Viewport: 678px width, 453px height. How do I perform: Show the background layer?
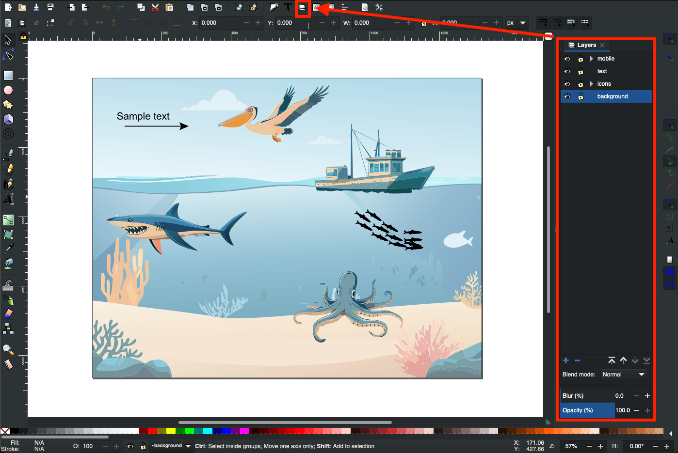click(x=567, y=96)
